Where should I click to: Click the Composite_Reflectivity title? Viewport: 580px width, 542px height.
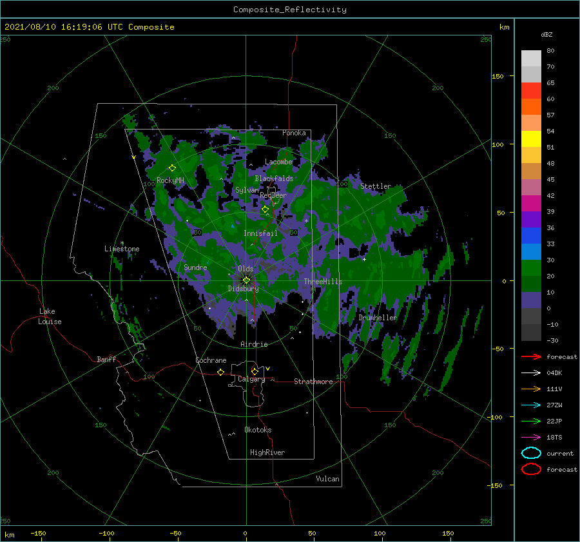click(x=289, y=10)
